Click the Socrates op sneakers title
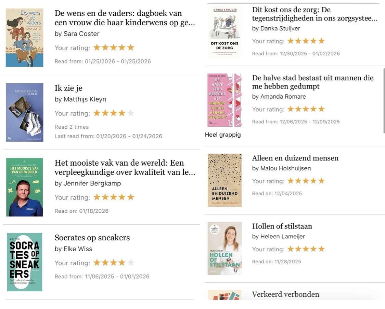385x309 pixels. 92,237
